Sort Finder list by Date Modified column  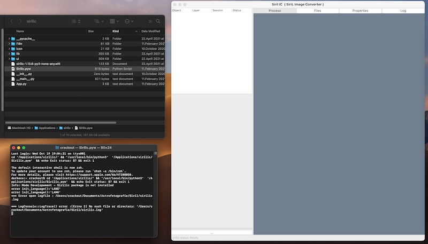[151, 32]
